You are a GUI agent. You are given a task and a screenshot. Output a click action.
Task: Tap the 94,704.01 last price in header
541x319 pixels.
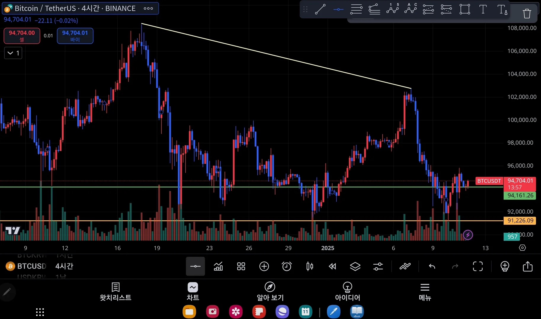tap(17, 20)
